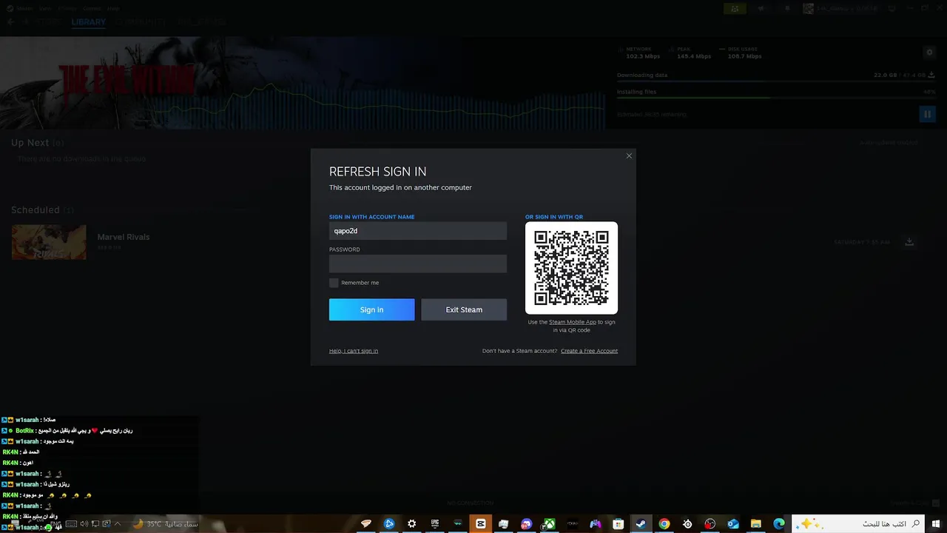Click the Steam back arrow
Viewport: 947px width, 533px height.
(x=10, y=22)
